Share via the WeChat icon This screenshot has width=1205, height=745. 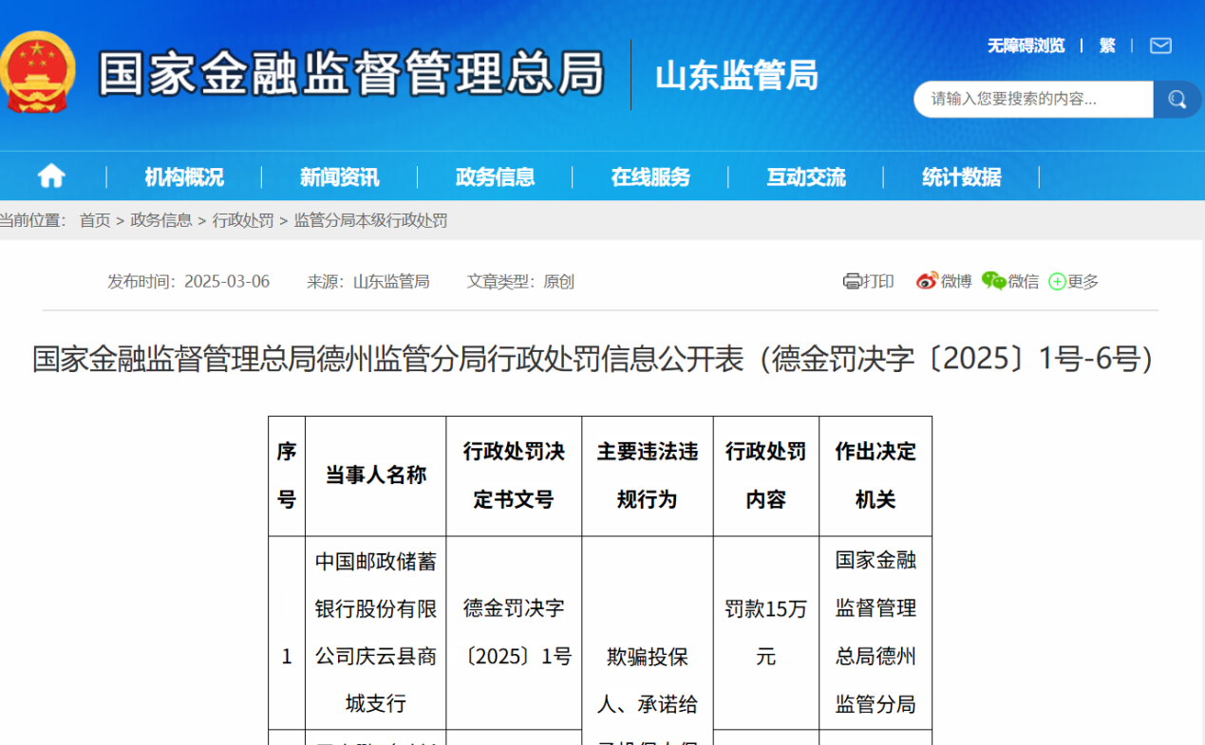tap(994, 281)
